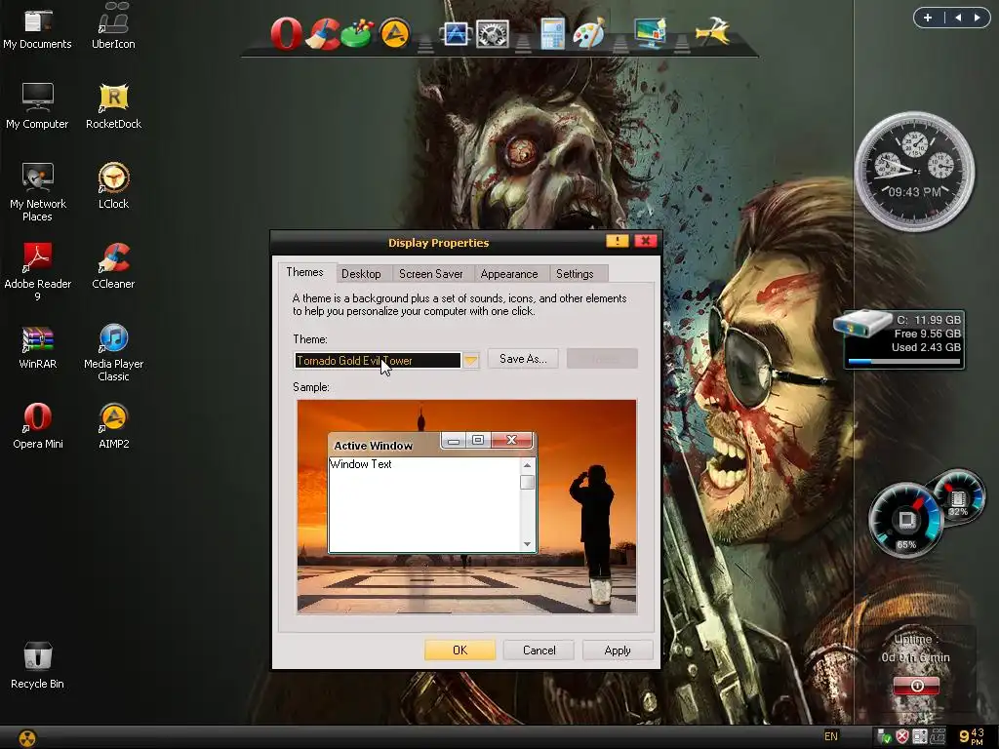Click the sidebar previous-page left arrow
The width and height of the screenshot is (999, 749).
click(x=958, y=18)
